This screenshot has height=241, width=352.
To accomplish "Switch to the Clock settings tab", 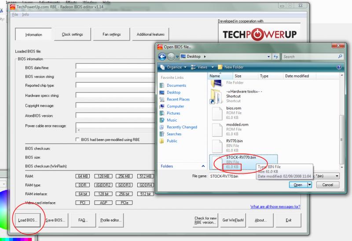I will tap(72, 34).
